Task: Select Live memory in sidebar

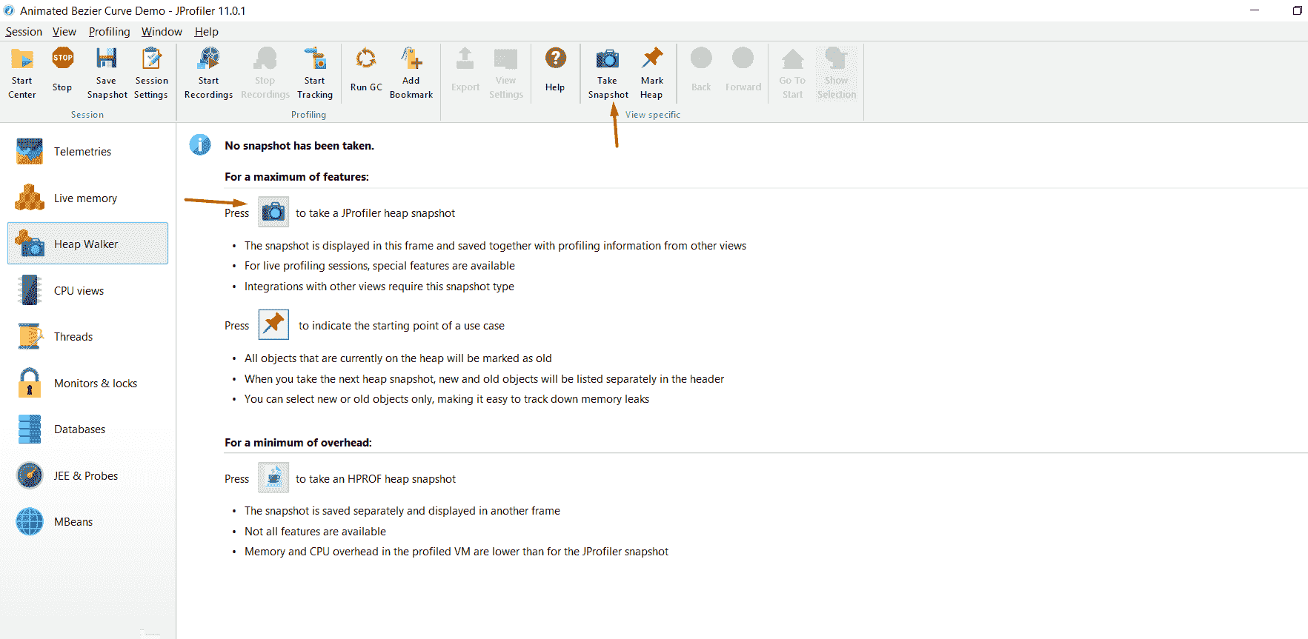Action: click(87, 198)
